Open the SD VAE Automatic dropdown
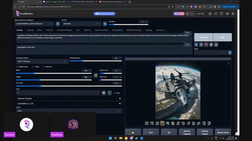The width and height of the screenshot is (252, 141). [x=82, y=23]
